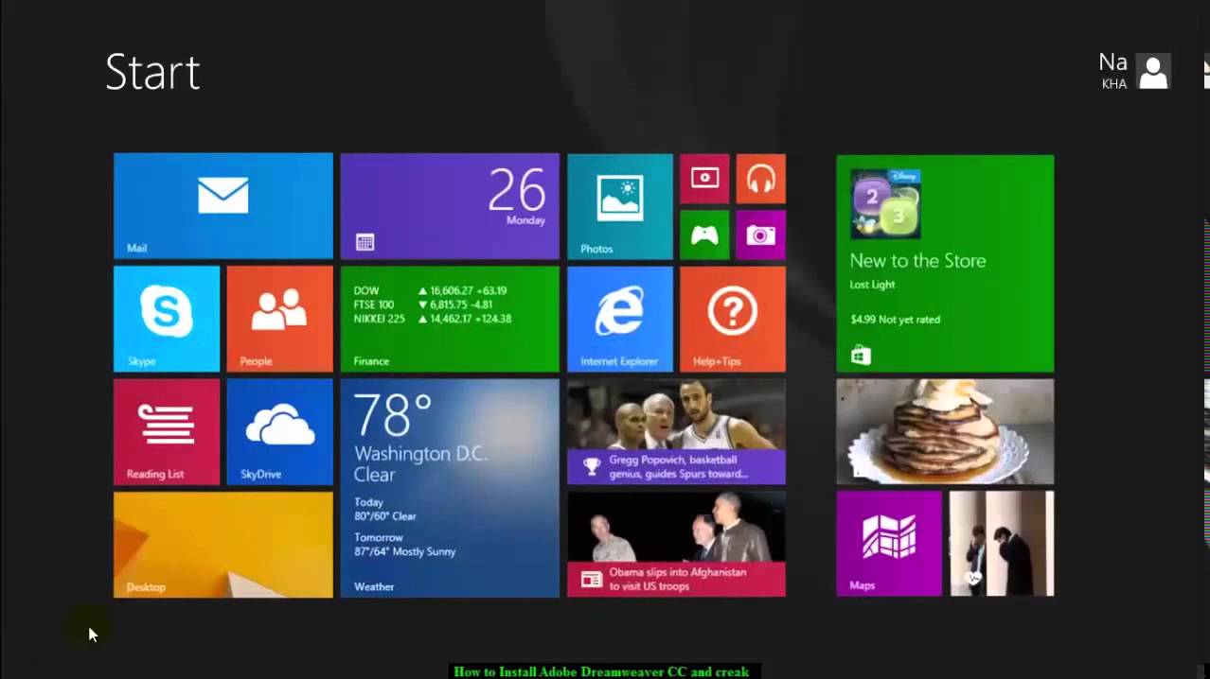Click the $4.99 Not yet rated text
1210x679 pixels.
[896, 320]
